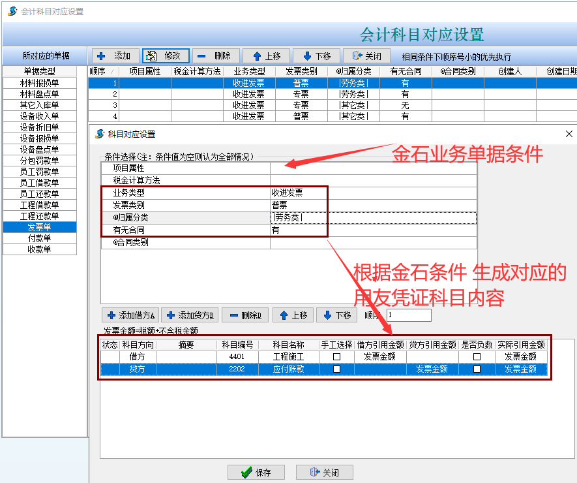Click the 修改 edit icon button
This screenshot has height=483, width=577.
[153, 56]
